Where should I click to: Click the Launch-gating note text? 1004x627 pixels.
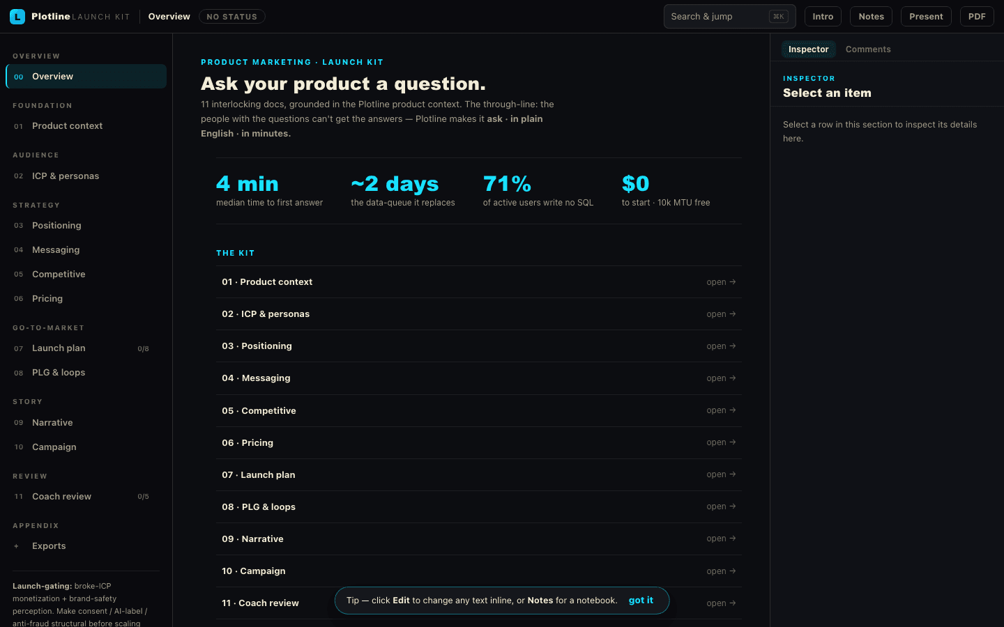(x=80, y=605)
